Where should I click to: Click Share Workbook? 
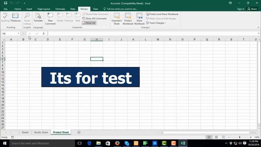tap(139, 19)
